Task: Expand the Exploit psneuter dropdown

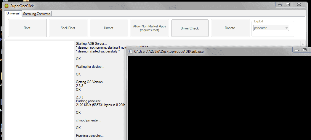Action: 271,28
